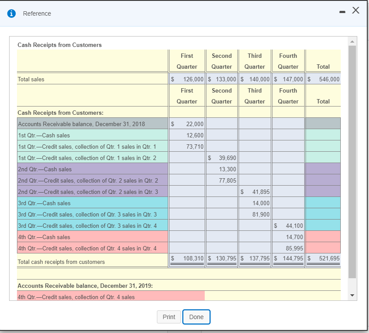Click the vertical scrollbar thumb
The height and width of the screenshot is (333, 369).
pyautogui.click(x=352, y=162)
